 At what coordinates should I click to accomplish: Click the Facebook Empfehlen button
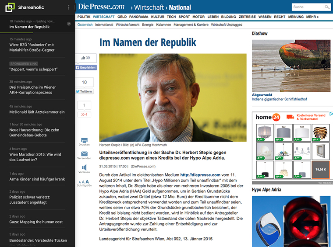86,68
